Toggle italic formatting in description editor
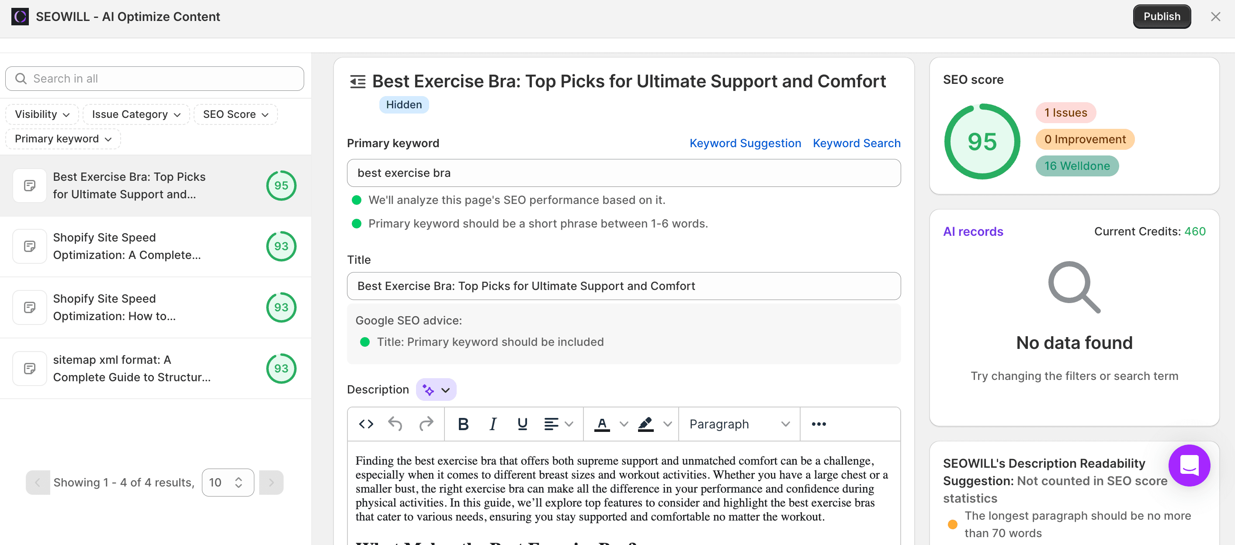The image size is (1235, 545). point(493,424)
